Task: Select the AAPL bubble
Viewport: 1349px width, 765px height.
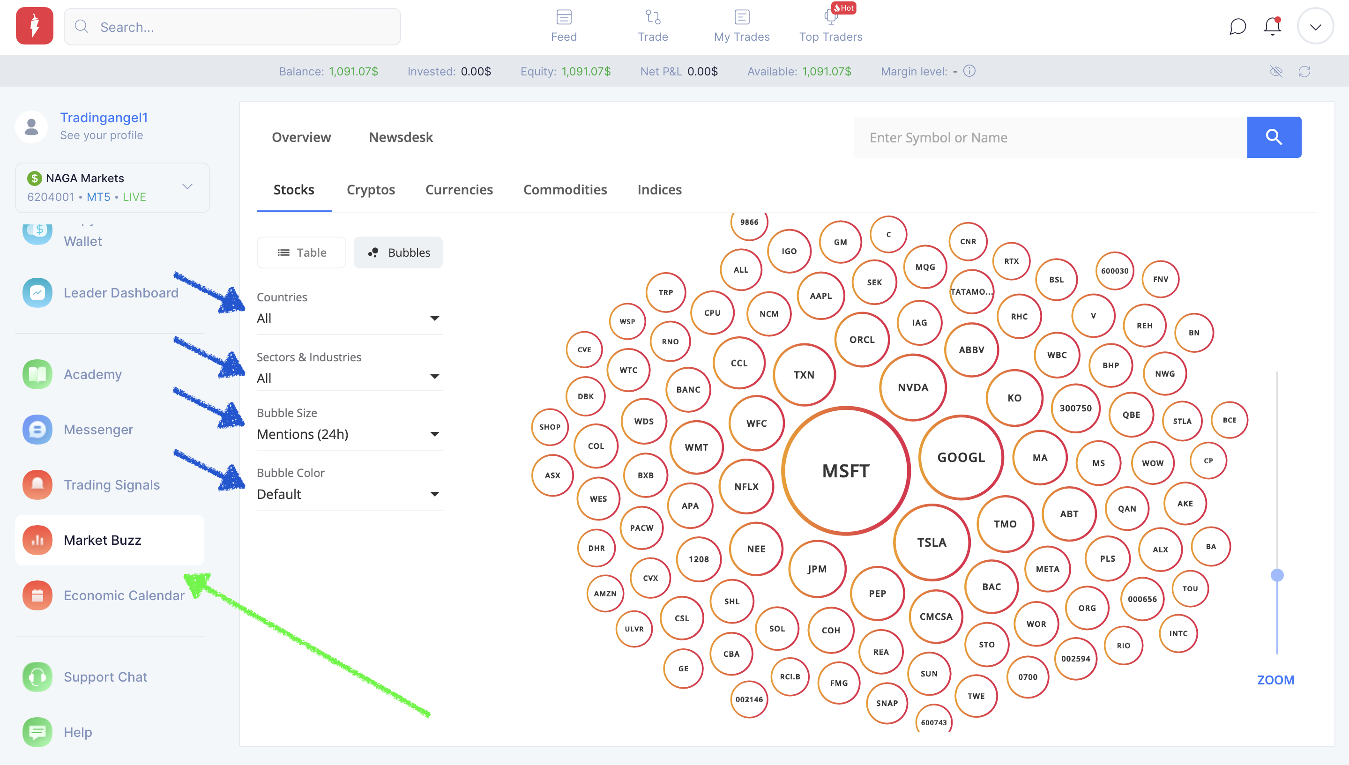Action: click(821, 296)
